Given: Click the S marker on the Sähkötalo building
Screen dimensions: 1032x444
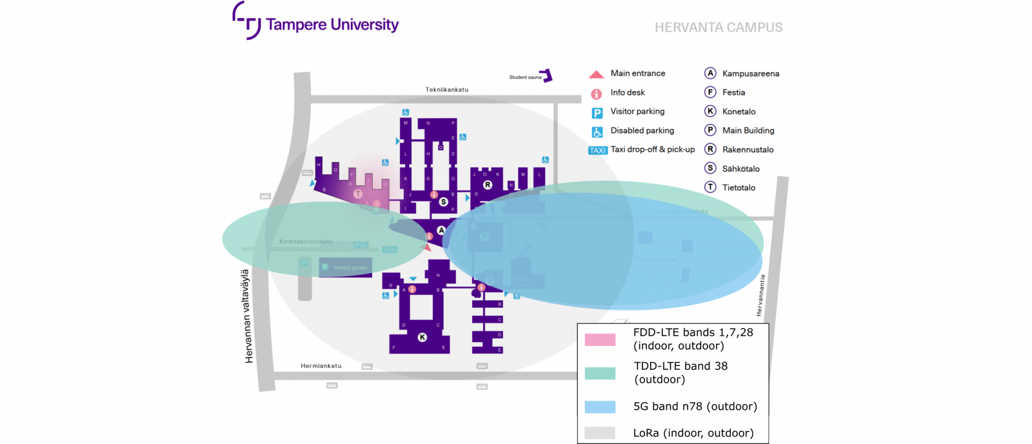Looking at the screenshot, I should coord(443,202).
